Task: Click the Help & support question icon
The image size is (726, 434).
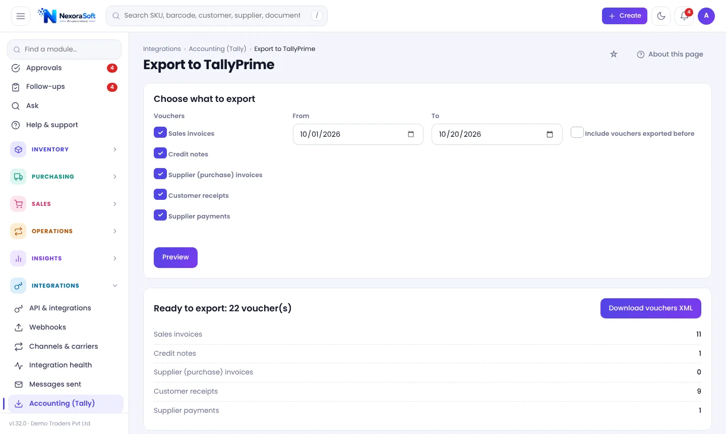Action: tap(16, 125)
